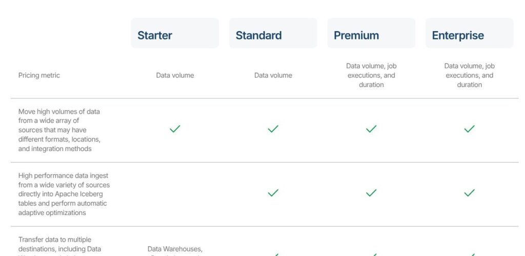This screenshot has width=525, height=256.
Task: Click Standard checkmark in 'High performance data ingest' row
Action: pos(273,193)
